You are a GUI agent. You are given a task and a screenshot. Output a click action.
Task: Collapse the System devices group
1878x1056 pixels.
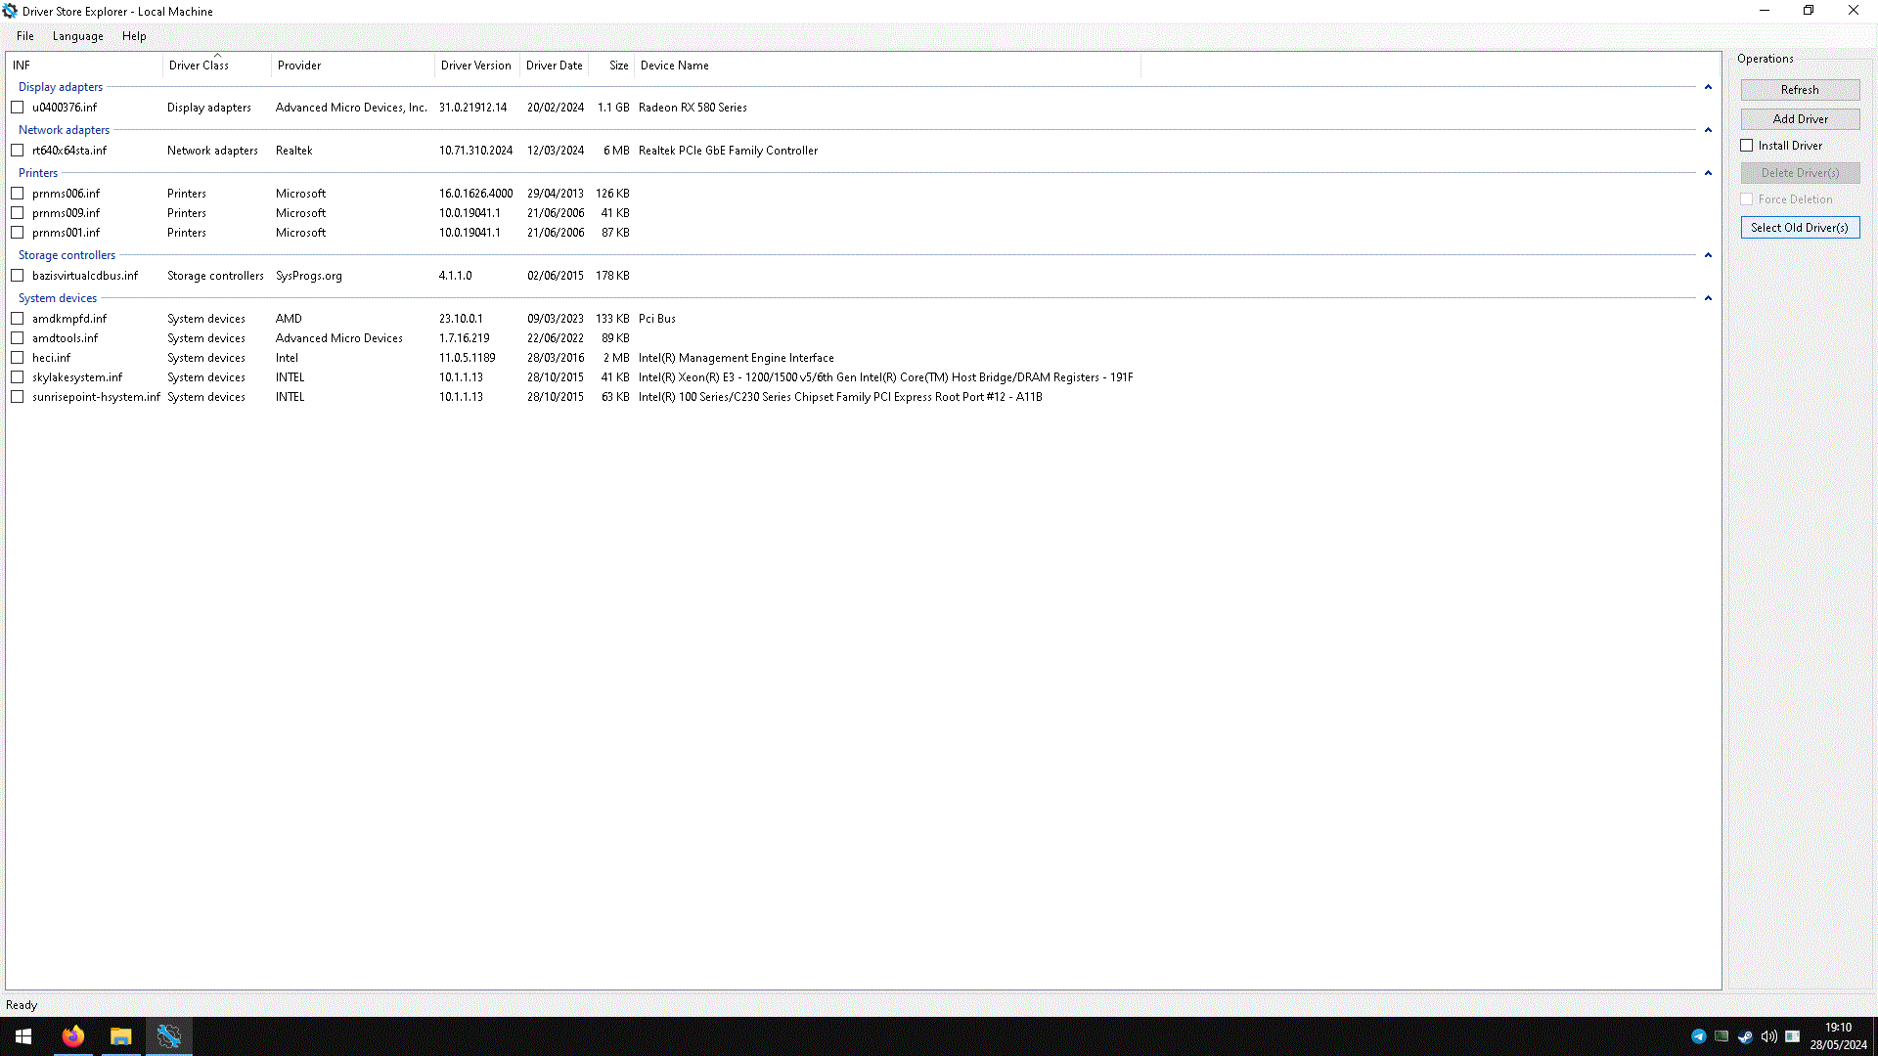pos(1708,298)
